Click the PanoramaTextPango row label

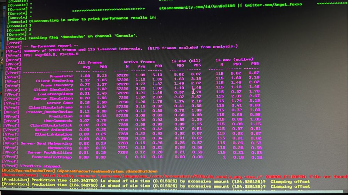coord(52,157)
